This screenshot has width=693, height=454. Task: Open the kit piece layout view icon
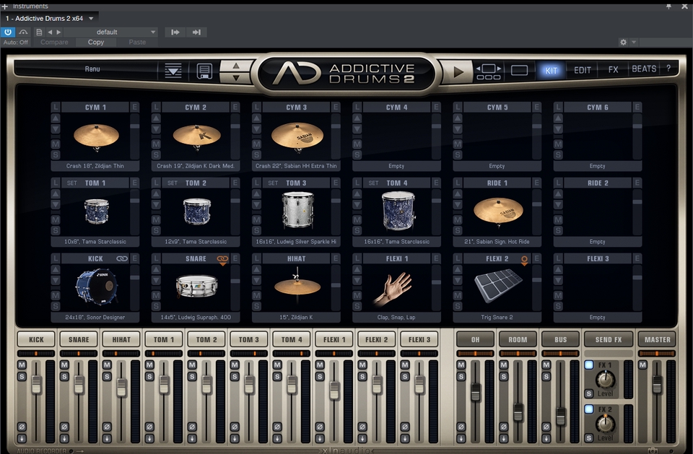click(489, 71)
